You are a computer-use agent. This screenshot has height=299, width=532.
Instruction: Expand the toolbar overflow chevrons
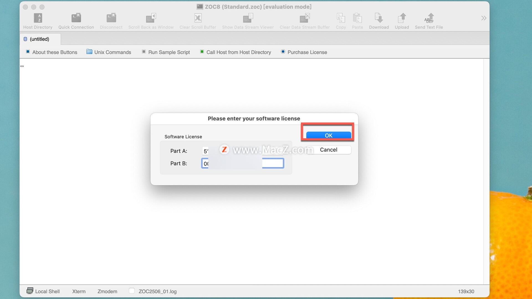[x=484, y=18]
